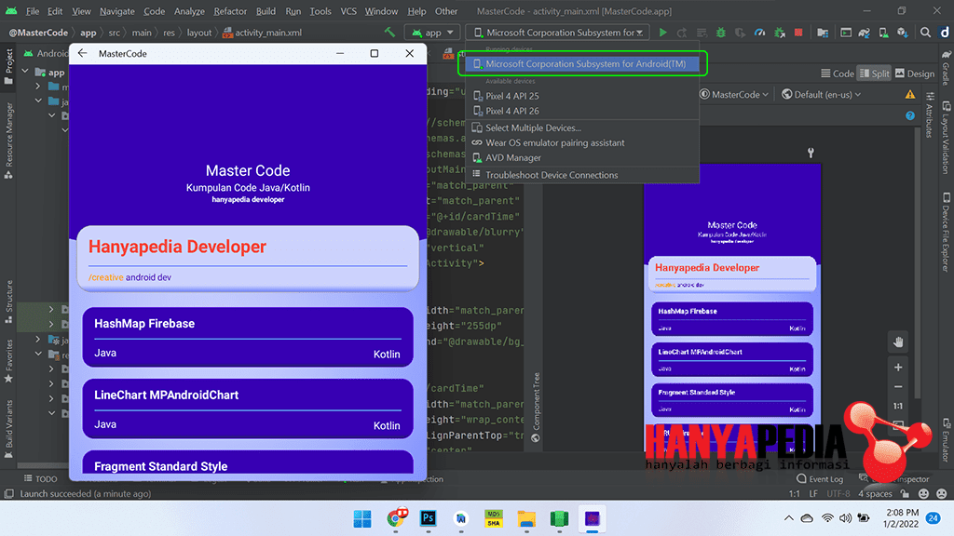Click the blue help question mark icon
This screenshot has height=536, width=954.
(909, 115)
